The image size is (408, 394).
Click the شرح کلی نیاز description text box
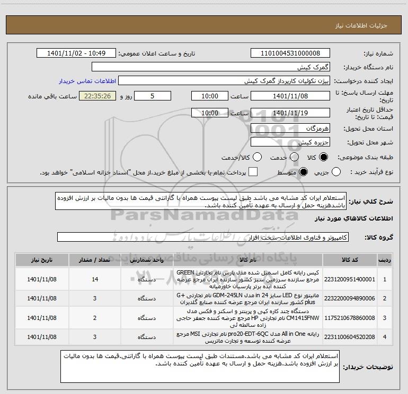click(x=201, y=201)
